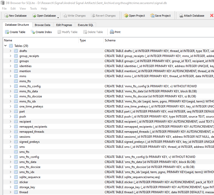Click the table icon next to storage_key

[x=16, y=187]
